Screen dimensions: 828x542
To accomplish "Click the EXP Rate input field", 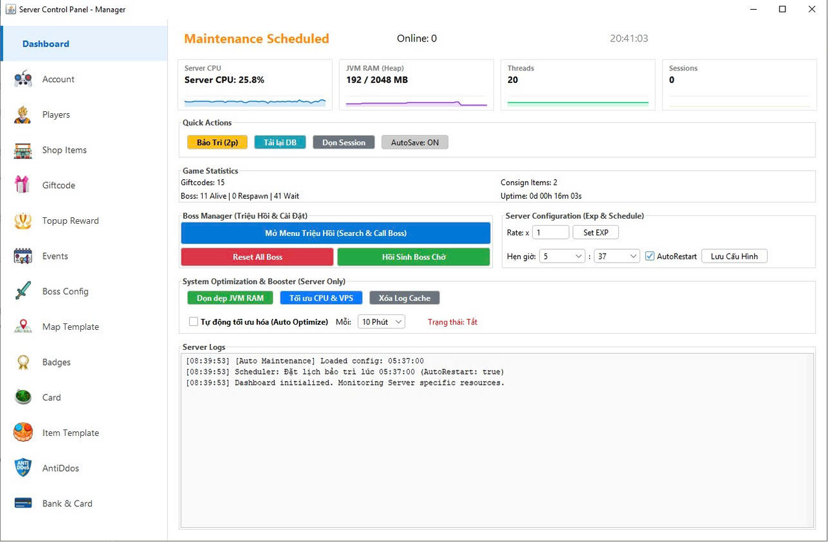I will [551, 232].
